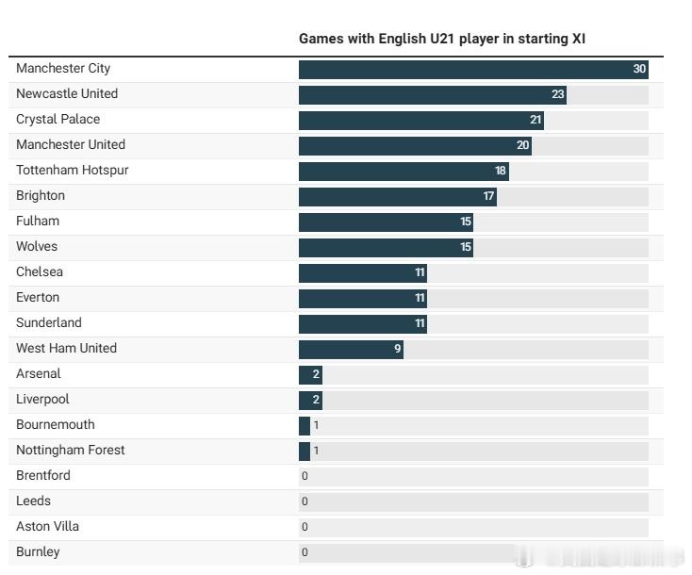
Task: Click the Chelsea bar with value 11
Action: [363, 273]
